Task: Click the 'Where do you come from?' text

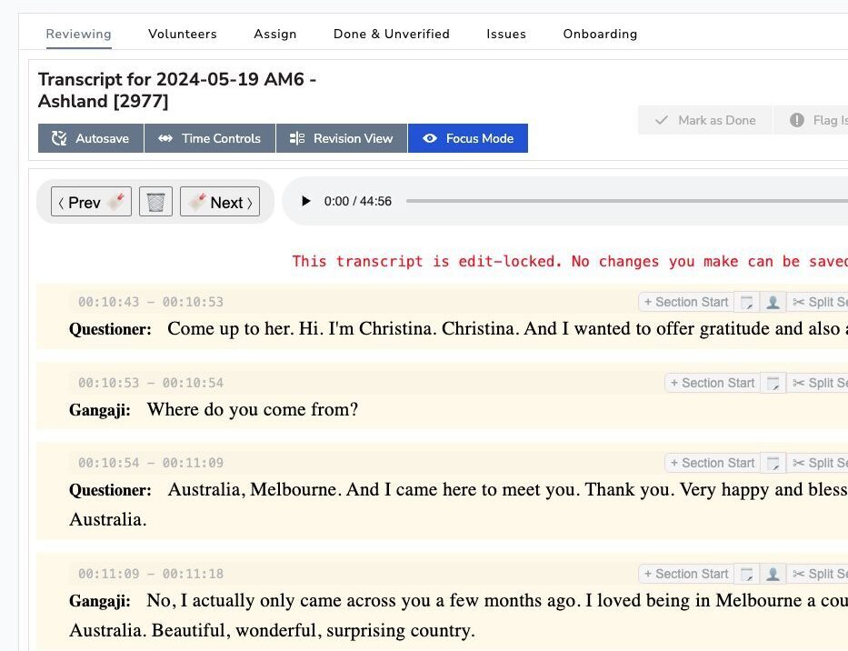Action: tap(253, 410)
